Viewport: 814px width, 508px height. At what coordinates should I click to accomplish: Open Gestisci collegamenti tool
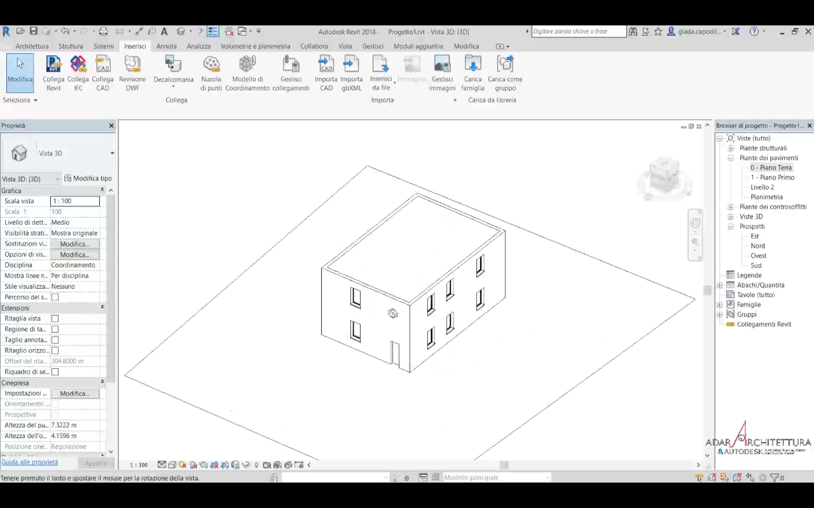291,65
